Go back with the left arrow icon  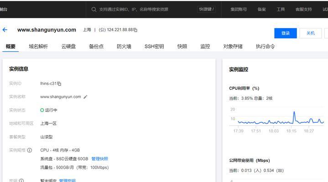click(5, 30)
